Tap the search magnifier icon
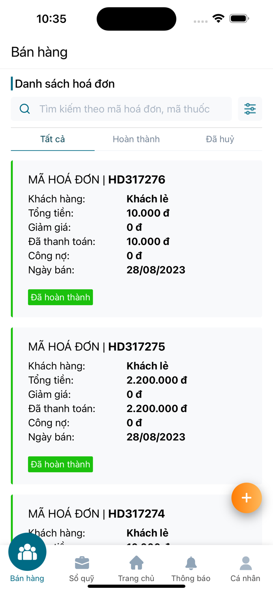Viewport: 273px width, 593px height. (x=24, y=109)
